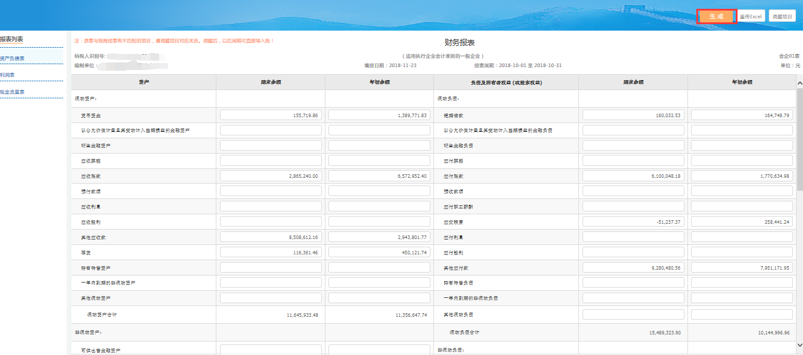Click empty 期末余额 field for 应收票据
The width and height of the screenshot is (803, 355).
pyautogui.click(x=271, y=161)
